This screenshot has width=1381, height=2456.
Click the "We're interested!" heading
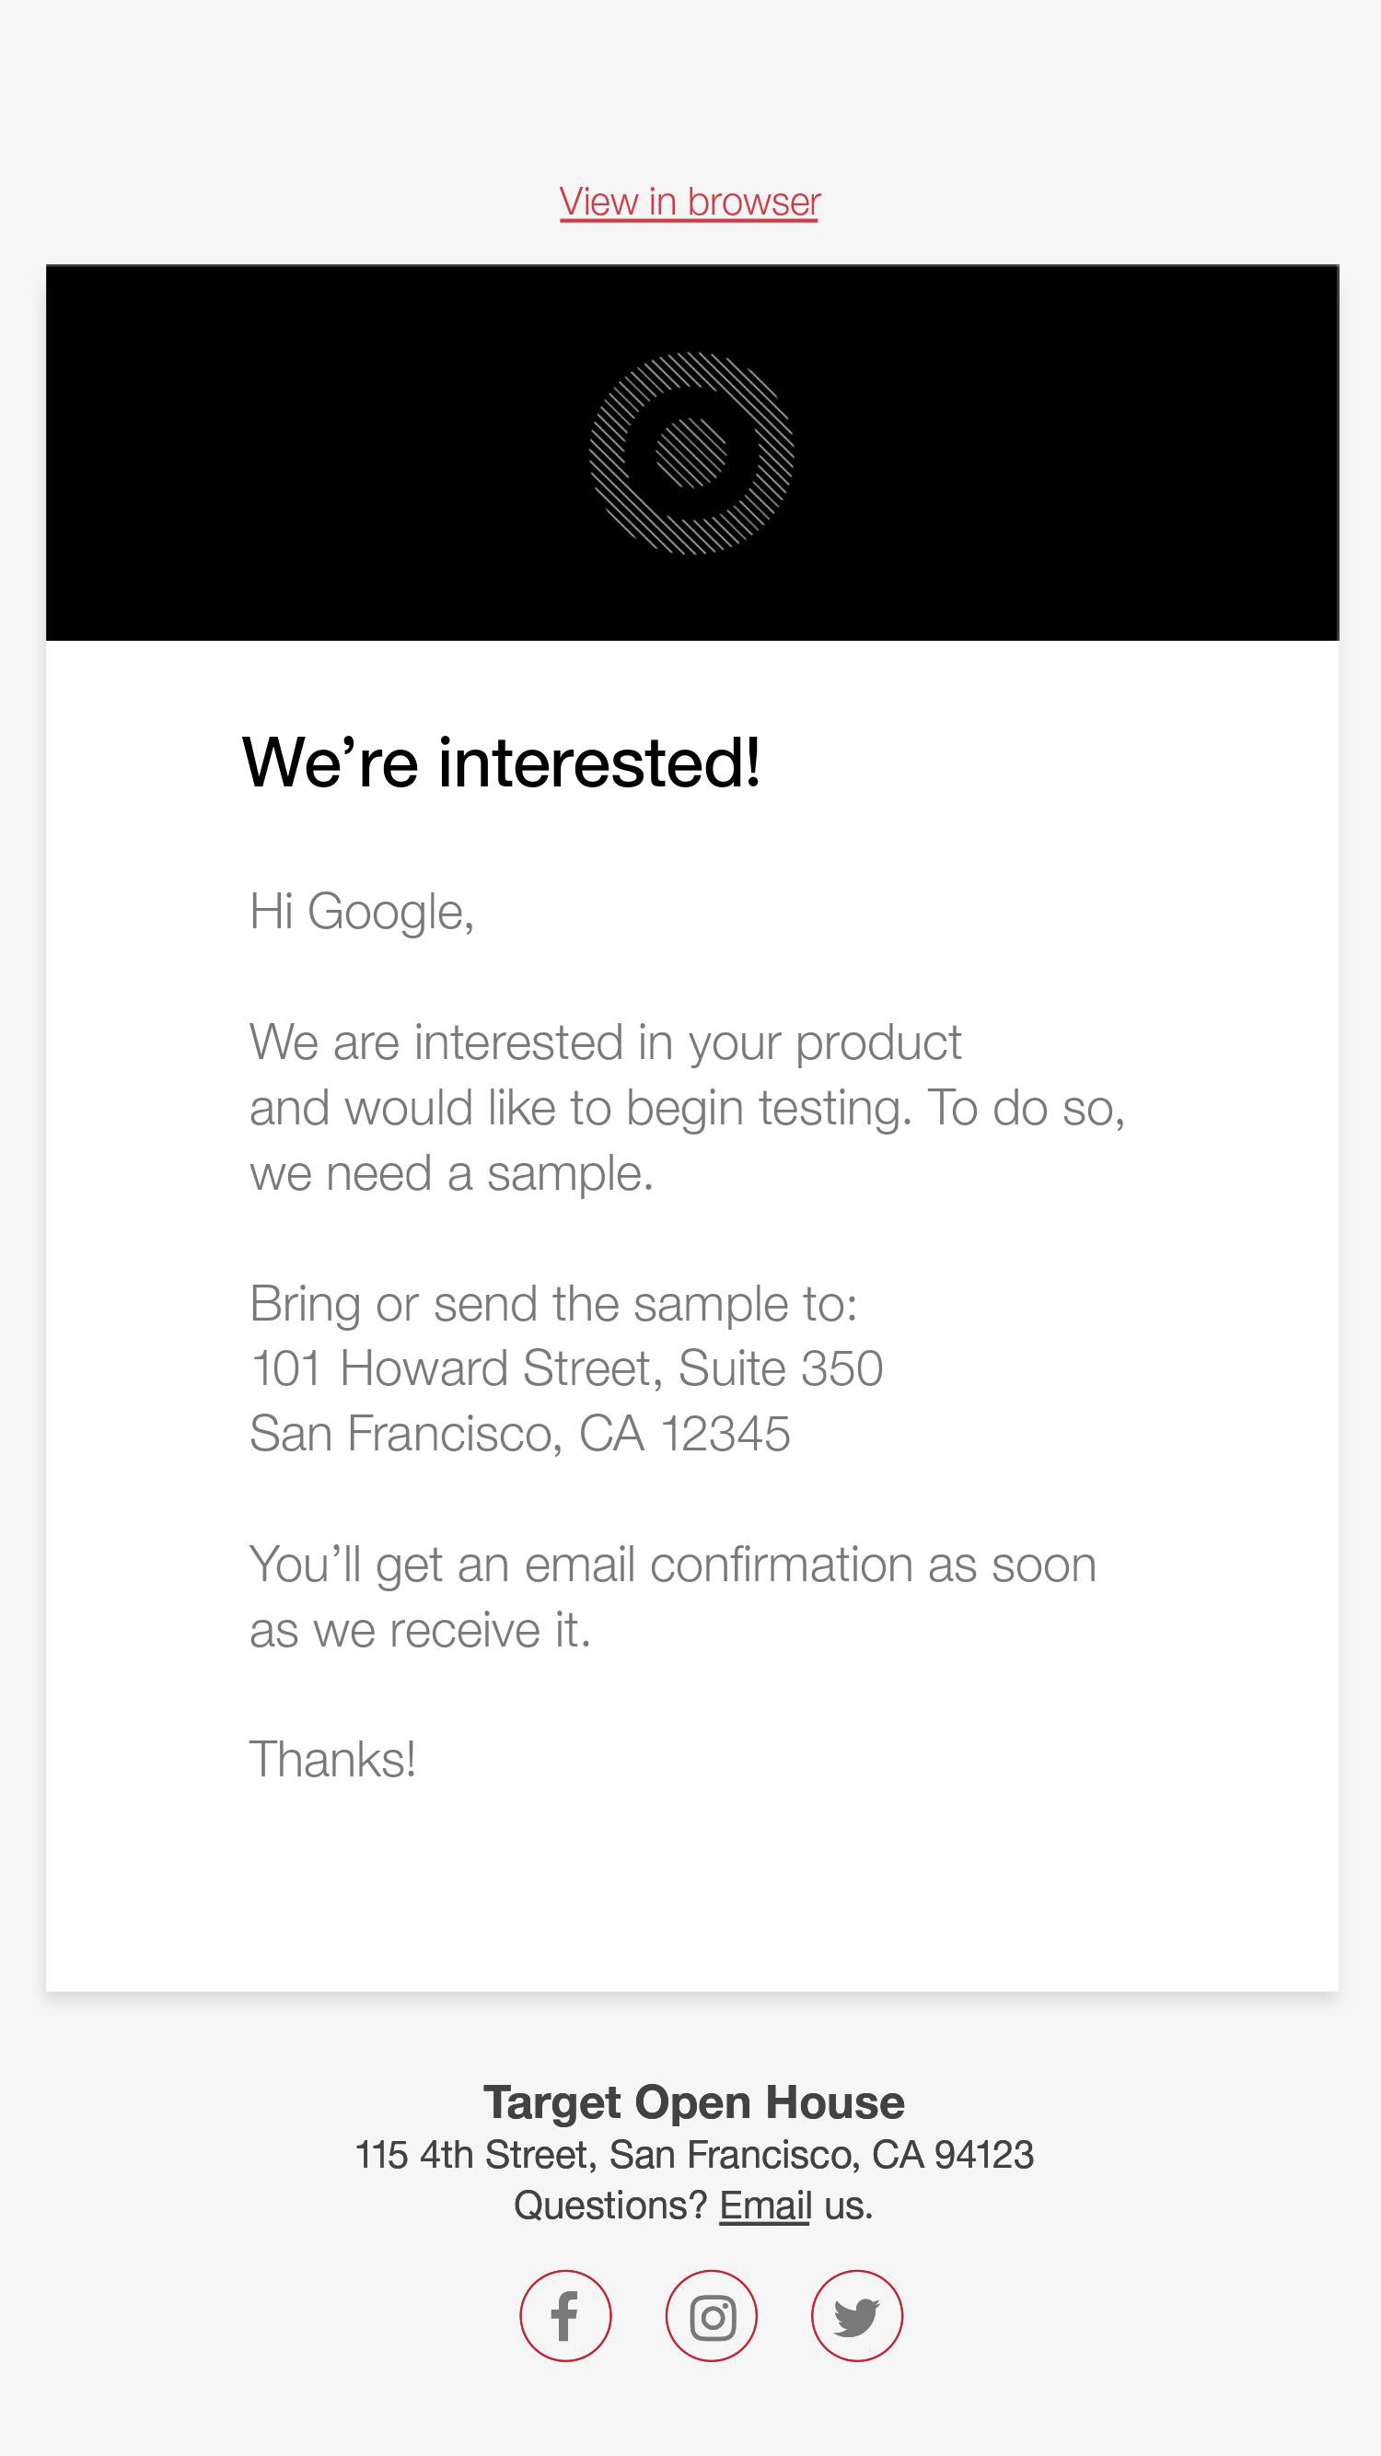click(x=502, y=762)
